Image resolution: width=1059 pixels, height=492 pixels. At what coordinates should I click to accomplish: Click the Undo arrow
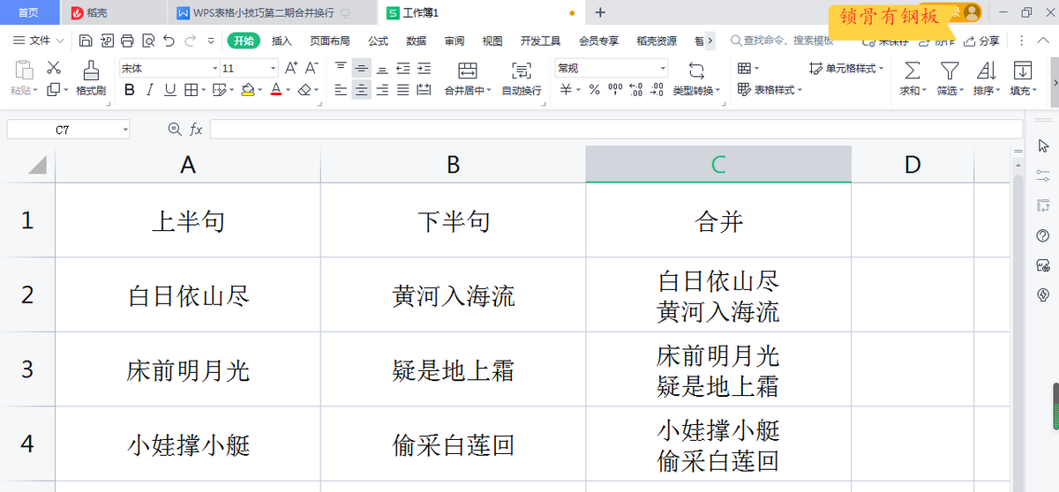click(169, 41)
